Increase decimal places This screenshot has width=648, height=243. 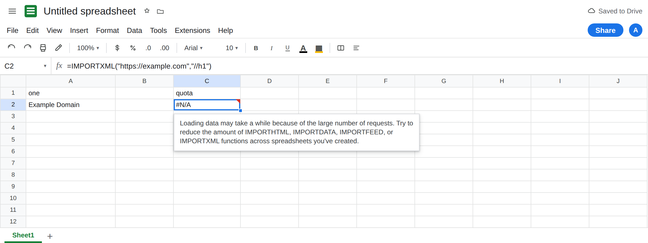point(165,48)
